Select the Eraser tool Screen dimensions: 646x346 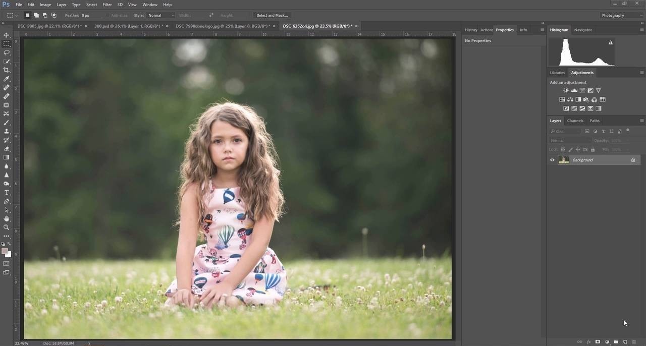(x=7, y=149)
